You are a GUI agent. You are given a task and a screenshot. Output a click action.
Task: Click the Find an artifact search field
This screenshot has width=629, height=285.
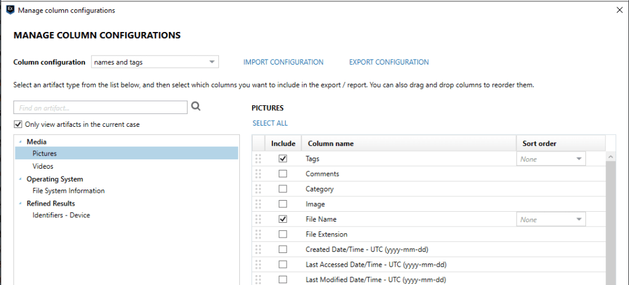point(100,108)
